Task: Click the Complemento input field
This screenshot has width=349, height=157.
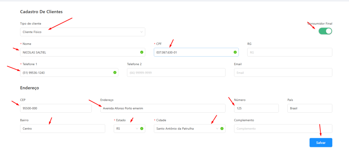Action: 283,129
